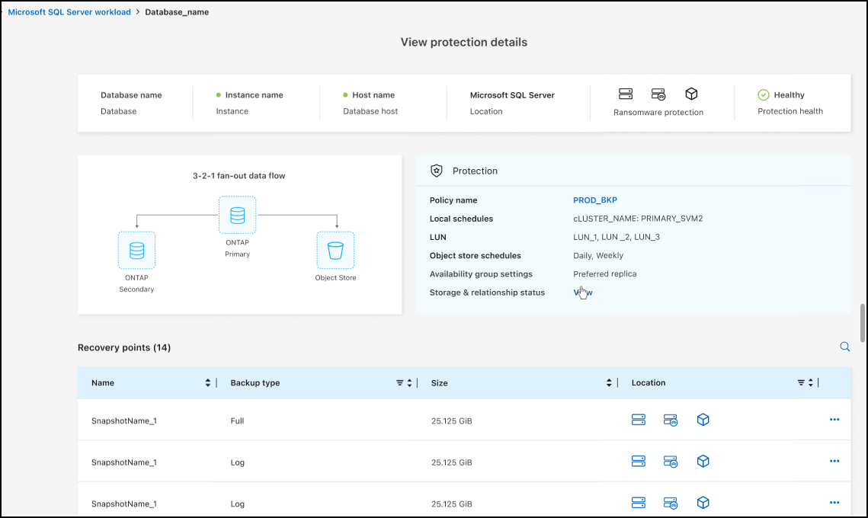The image size is (868, 518).
Task: Open actions menu for the Full backup row
Action: click(834, 420)
